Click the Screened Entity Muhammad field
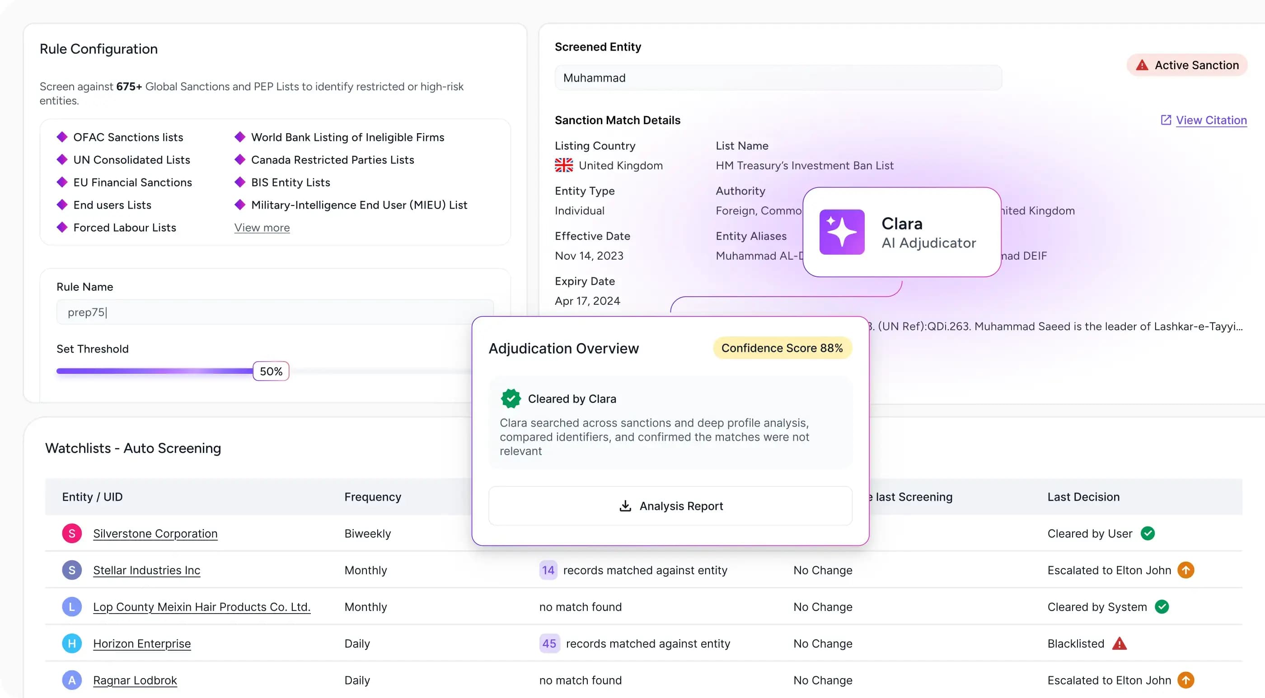This screenshot has width=1265, height=698. point(778,78)
